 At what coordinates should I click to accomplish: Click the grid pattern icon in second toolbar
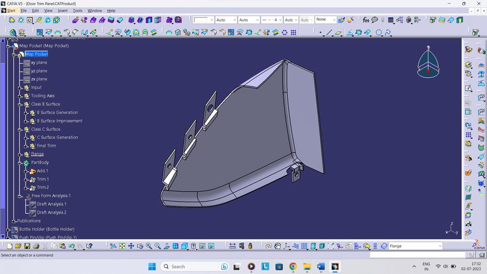click(x=293, y=32)
